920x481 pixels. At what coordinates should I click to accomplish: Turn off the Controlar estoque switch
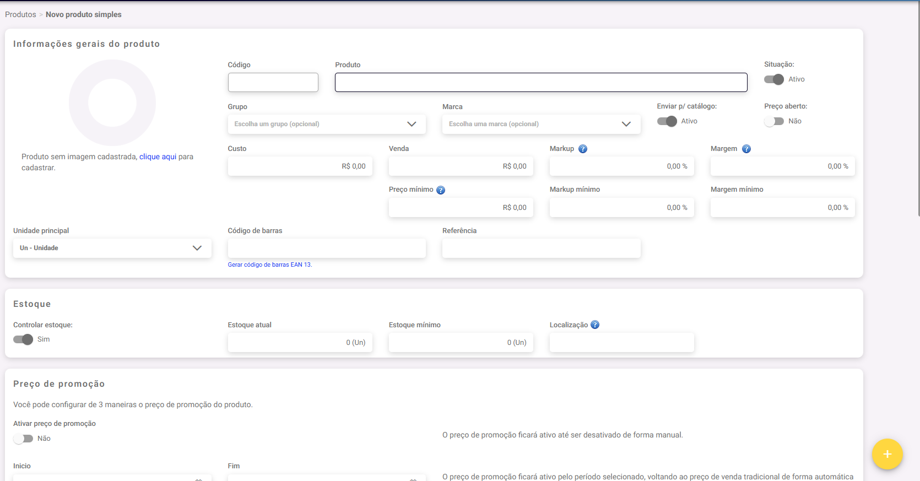click(23, 339)
